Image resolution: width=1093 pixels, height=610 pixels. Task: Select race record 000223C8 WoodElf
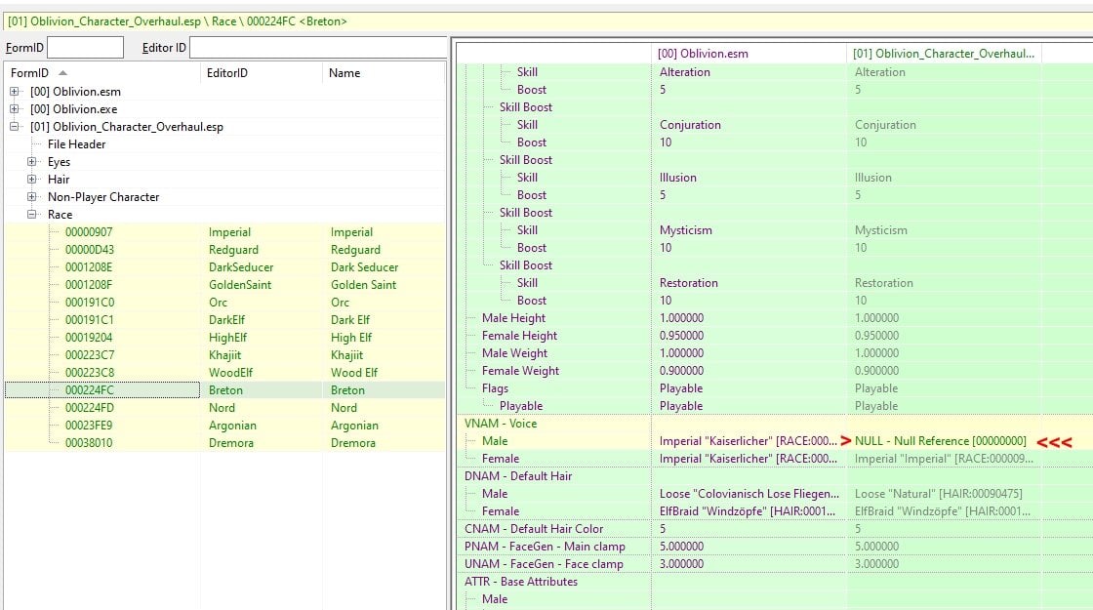[224, 372]
